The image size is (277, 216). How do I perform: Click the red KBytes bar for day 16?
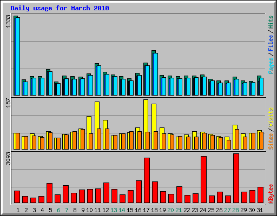tap(138, 192)
